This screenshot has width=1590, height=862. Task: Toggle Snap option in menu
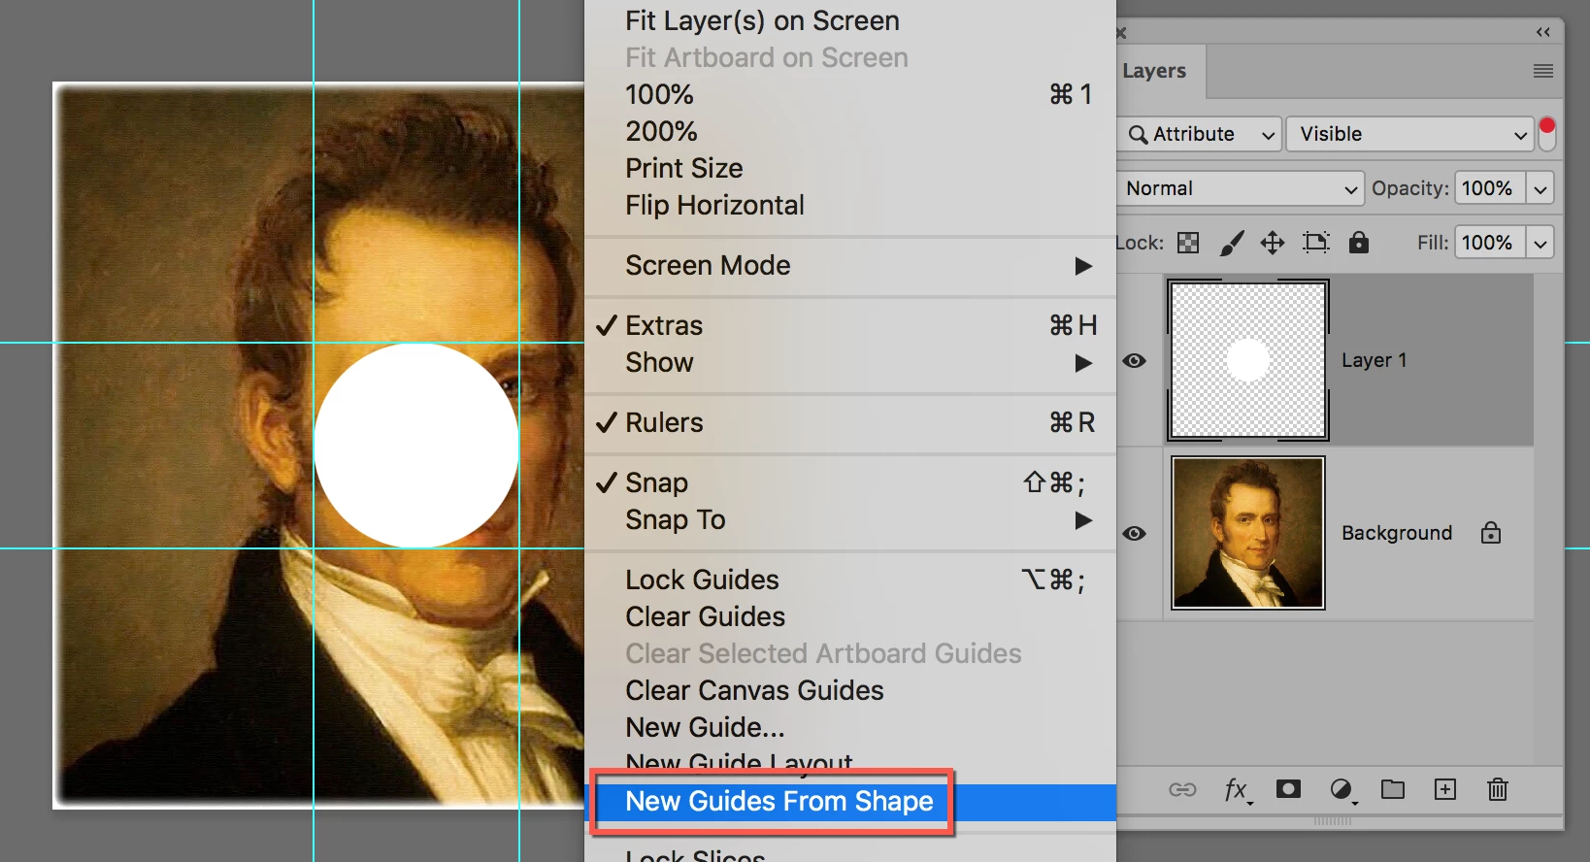click(x=850, y=482)
